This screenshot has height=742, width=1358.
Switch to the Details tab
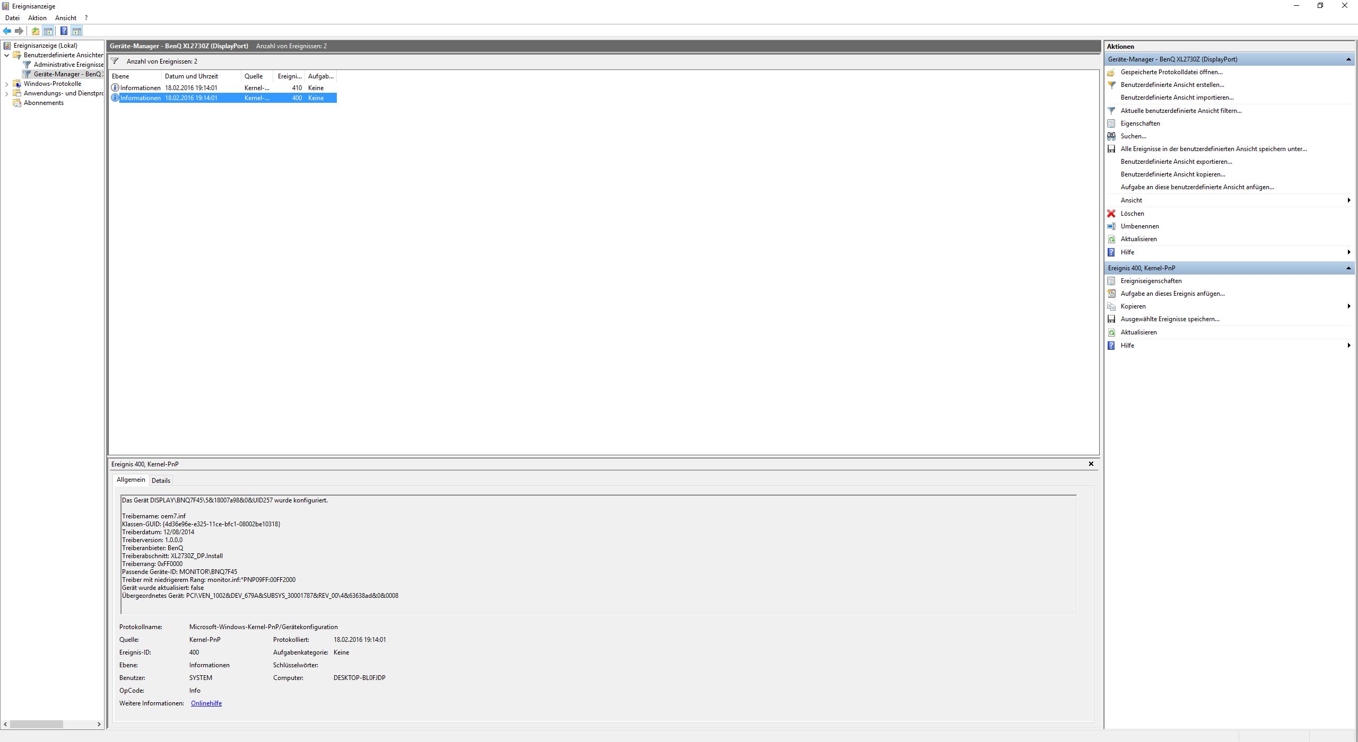pos(161,481)
